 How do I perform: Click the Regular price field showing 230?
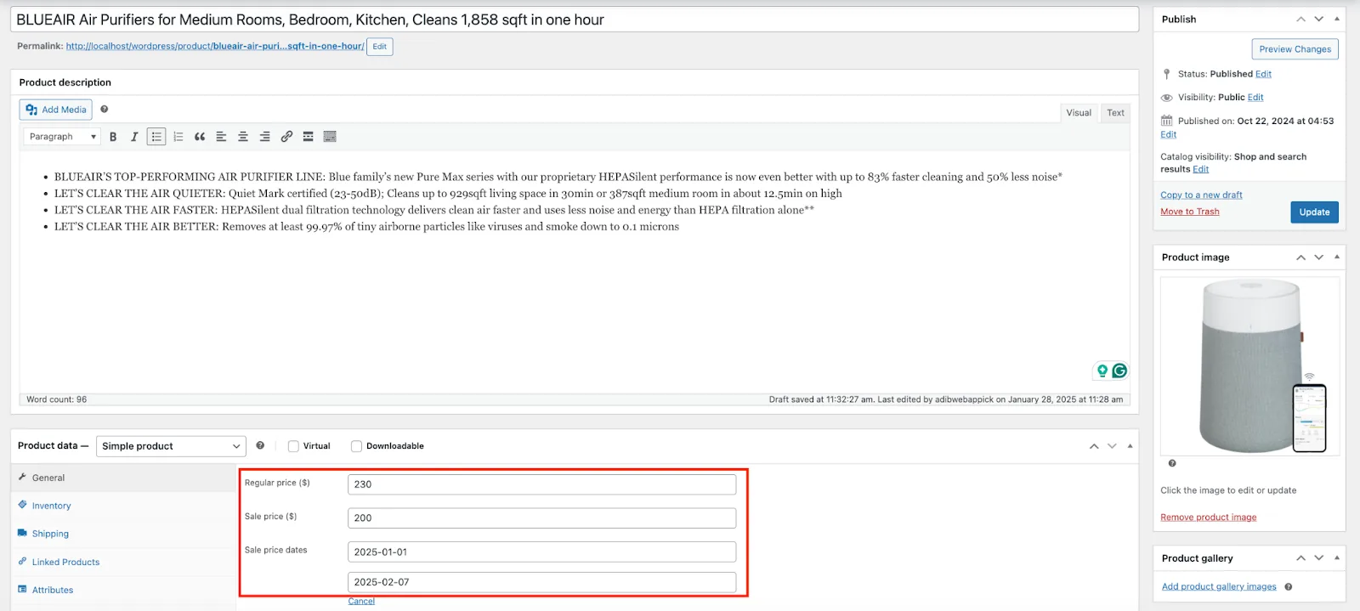[x=541, y=484]
